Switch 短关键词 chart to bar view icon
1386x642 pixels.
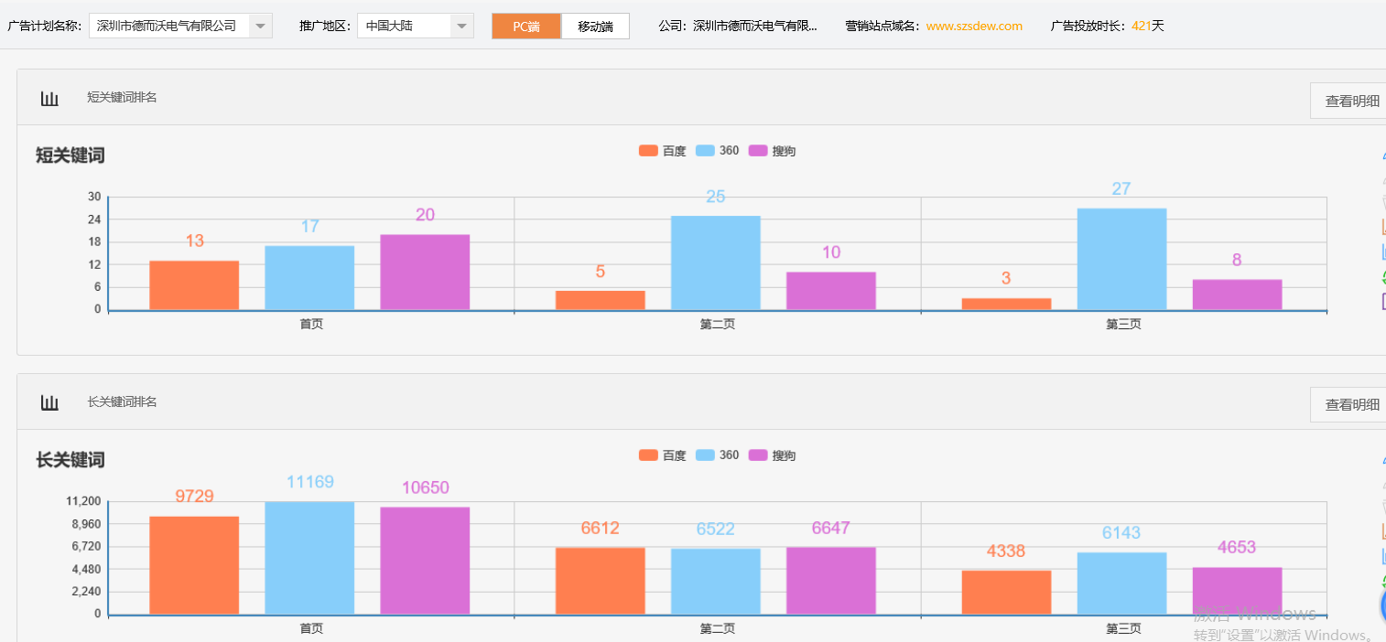[x=1382, y=251]
